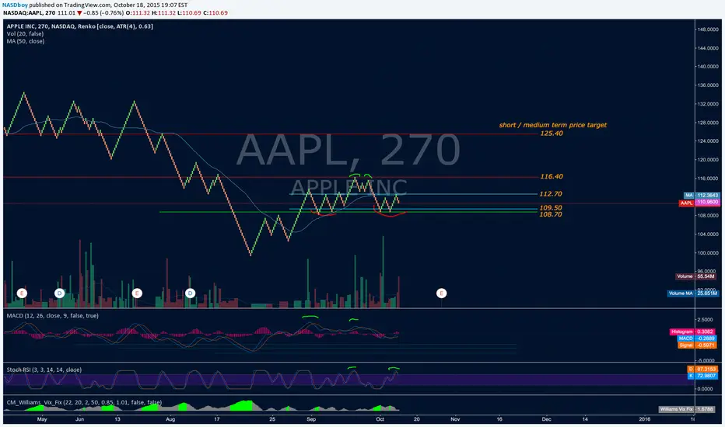The image size is (725, 427).
Task: Click the MA 112.3643 price scale tag
Action: click(702, 196)
